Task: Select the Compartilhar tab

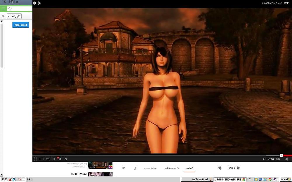Action: (x=171, y=168)
